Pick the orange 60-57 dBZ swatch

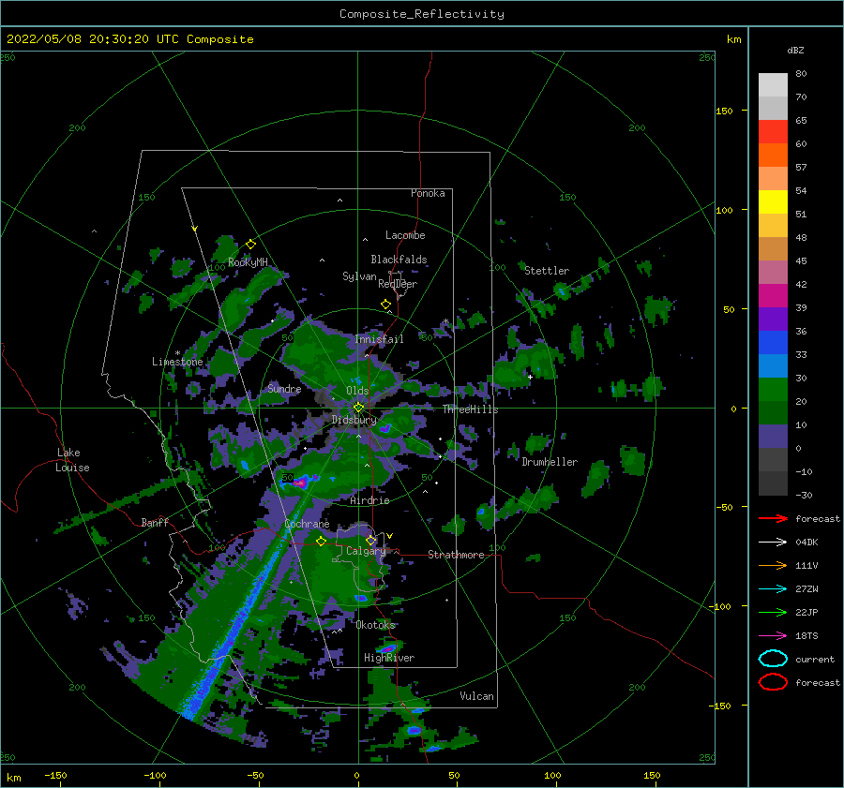coord(773,156)
